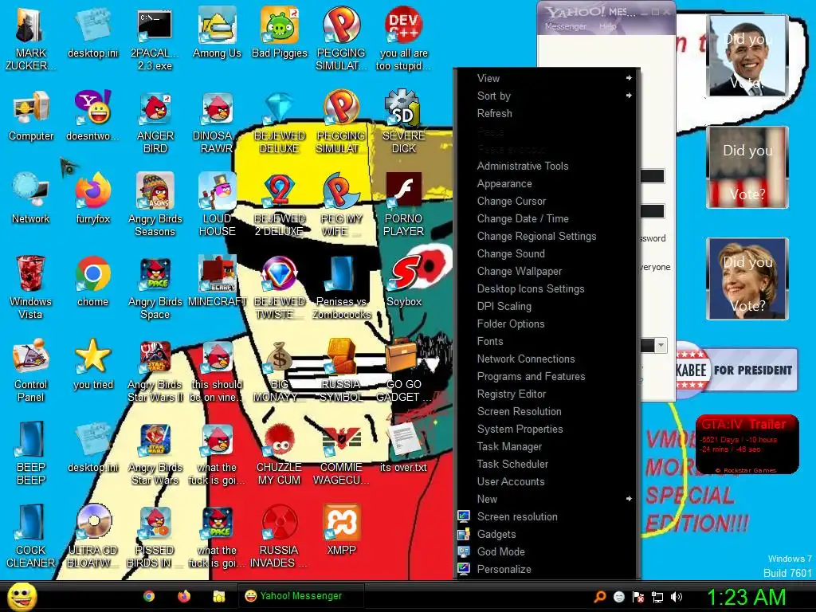Select Change Cursor menu entry

[x=547, y=201]
